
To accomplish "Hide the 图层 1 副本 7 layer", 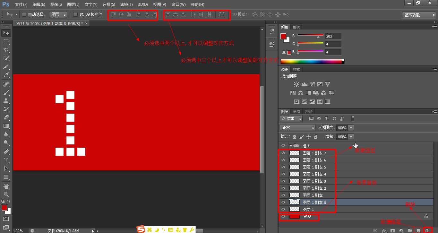I will 283,153.
